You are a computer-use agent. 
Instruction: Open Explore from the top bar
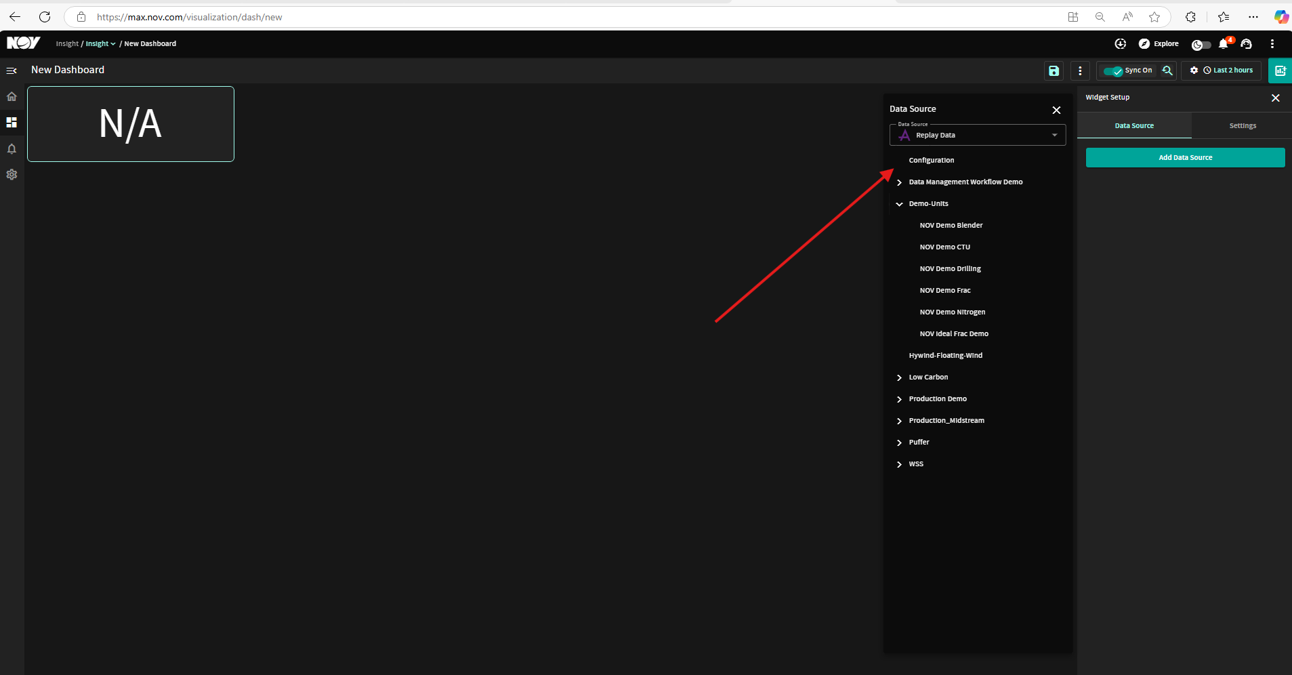(1159, 43)
